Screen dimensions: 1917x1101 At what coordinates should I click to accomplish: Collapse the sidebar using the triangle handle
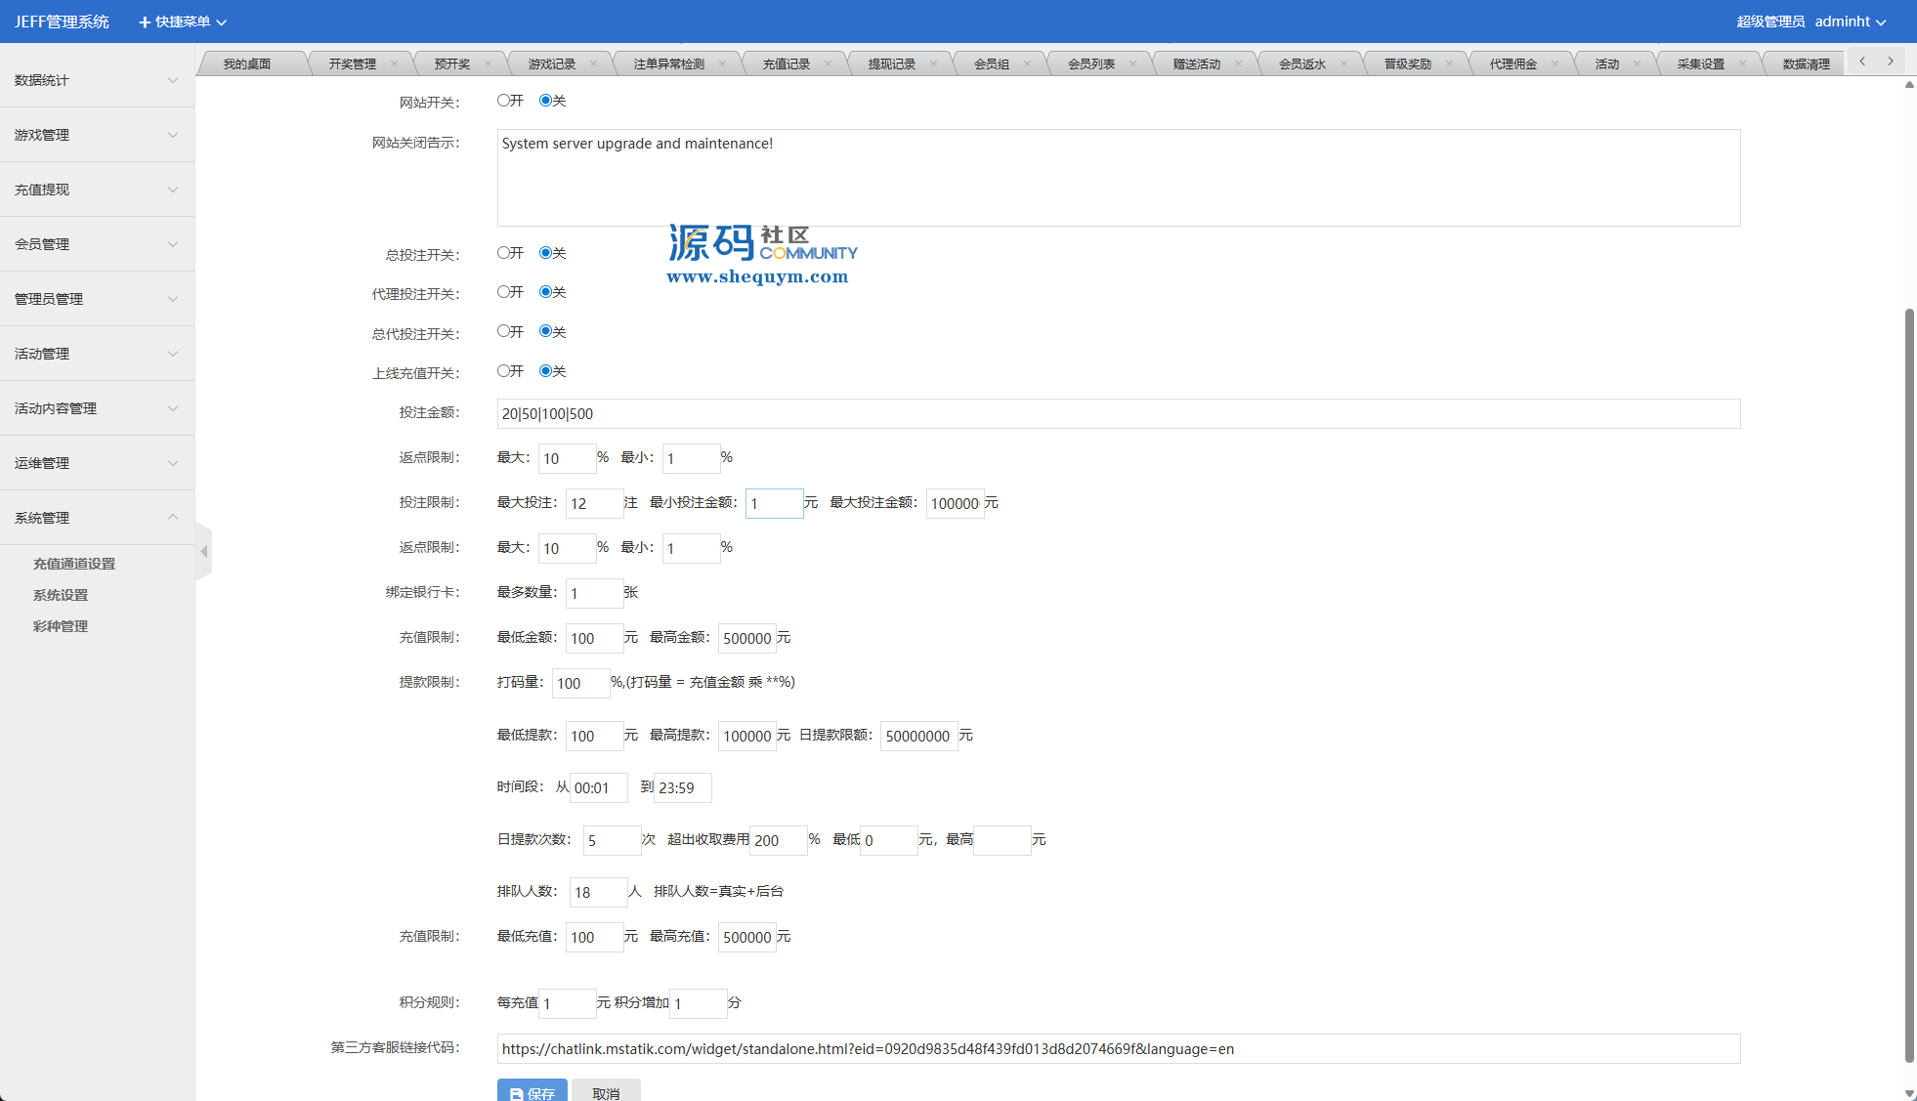[203, 552]
